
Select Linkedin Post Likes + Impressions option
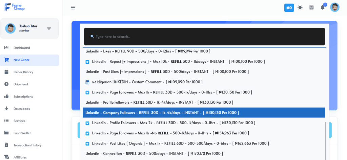(x=204, y=72)
